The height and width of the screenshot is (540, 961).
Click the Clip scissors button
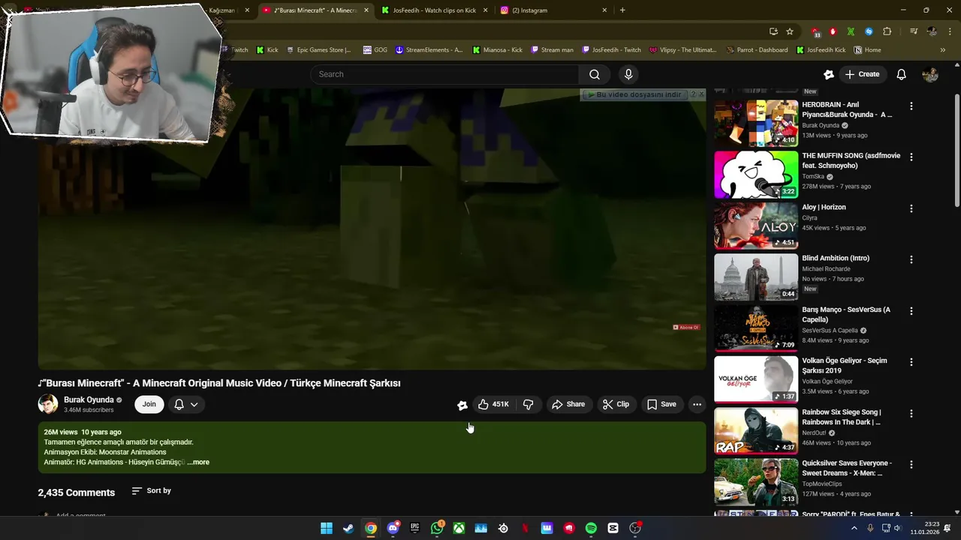[616, 404]
